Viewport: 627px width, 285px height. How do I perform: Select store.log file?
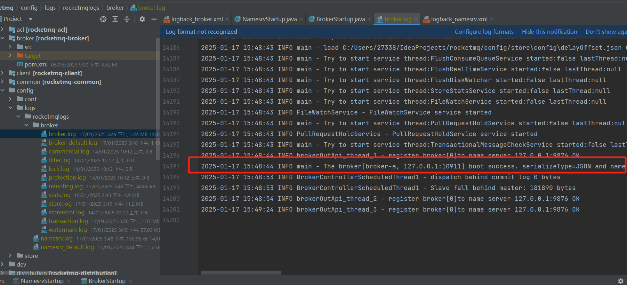click(x=60, y=204)
